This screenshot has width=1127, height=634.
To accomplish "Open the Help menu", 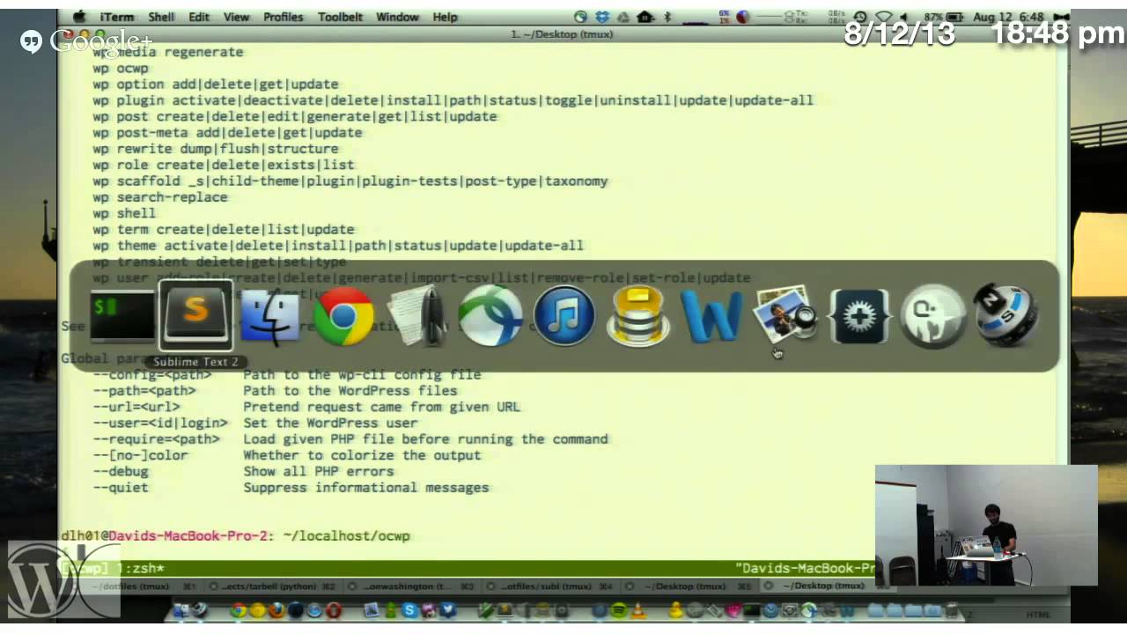I will pyautogui.click(x=445, y=17).
